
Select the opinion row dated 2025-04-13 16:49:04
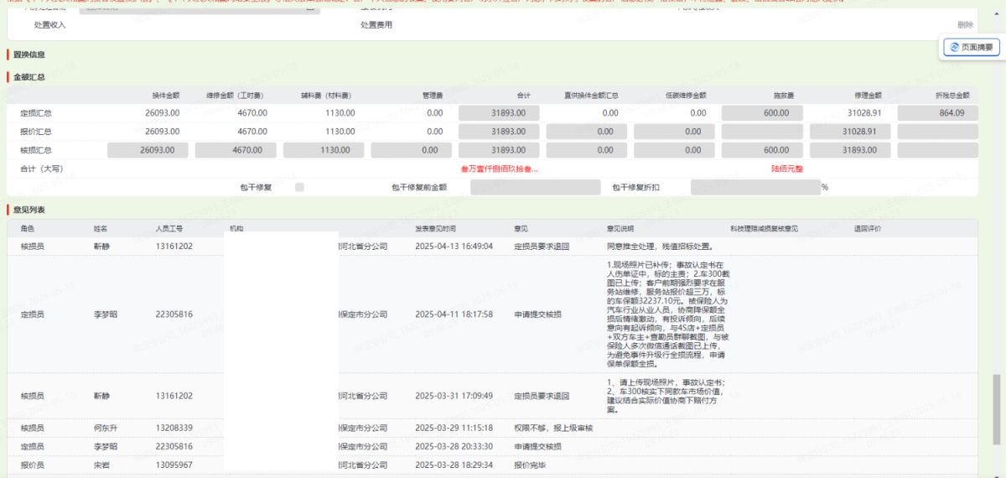454,247
